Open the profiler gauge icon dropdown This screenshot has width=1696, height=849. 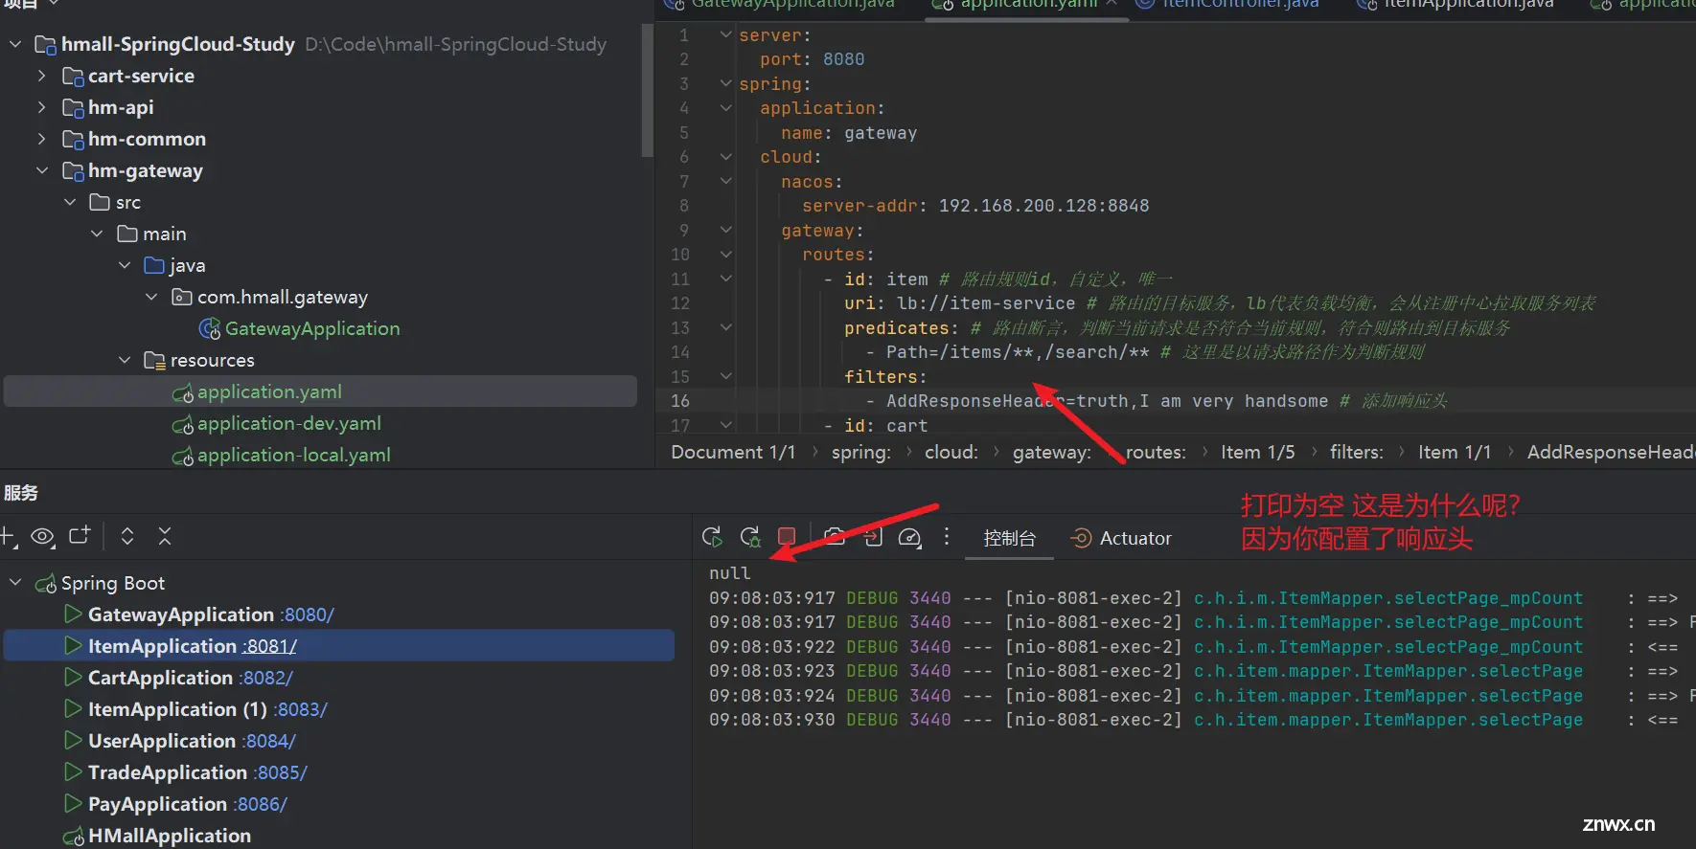tap(909, 538)
